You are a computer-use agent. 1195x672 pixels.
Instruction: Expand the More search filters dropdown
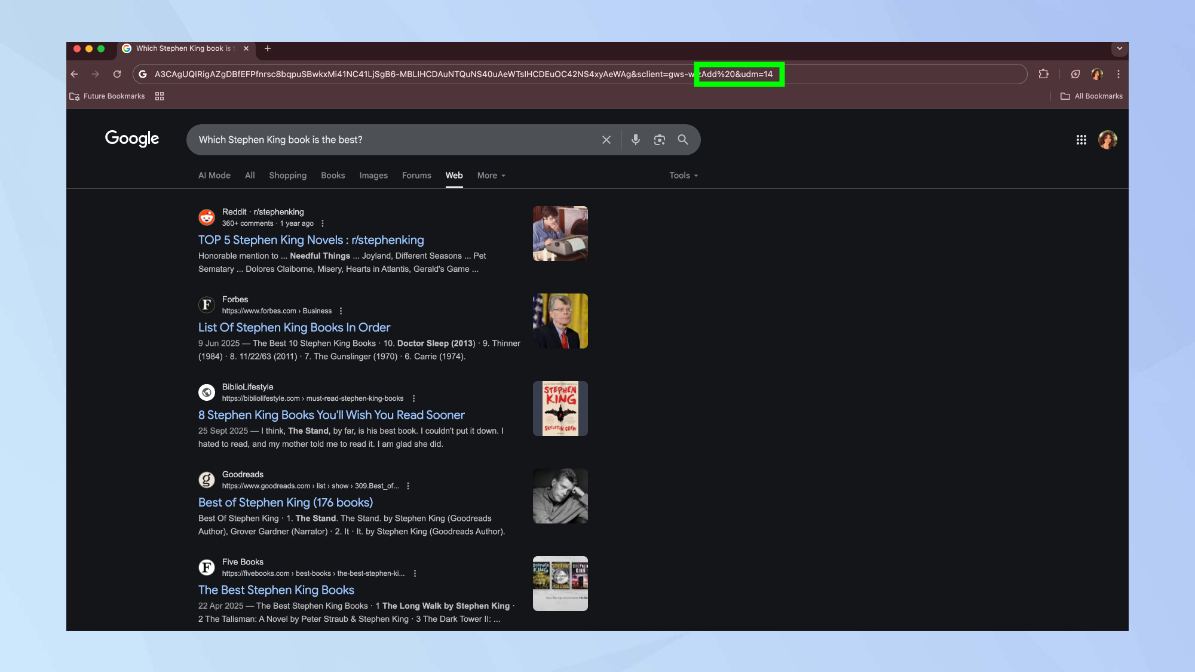click(491, 176)
